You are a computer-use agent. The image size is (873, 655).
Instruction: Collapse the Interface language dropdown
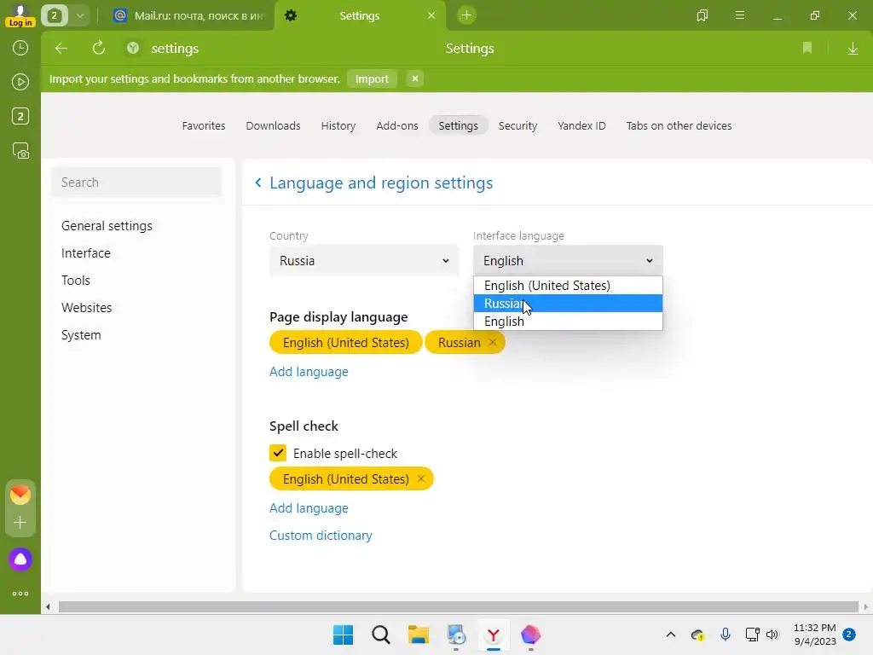point(568,261)
